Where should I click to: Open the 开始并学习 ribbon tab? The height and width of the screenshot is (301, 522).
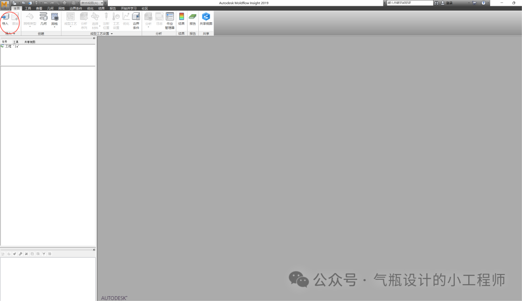tap(129, 8)
